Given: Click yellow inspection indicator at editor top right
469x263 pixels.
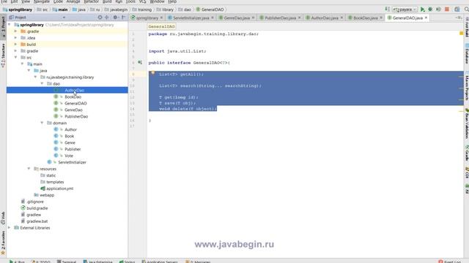Looking at the screenshot, I should coord(461,34).
